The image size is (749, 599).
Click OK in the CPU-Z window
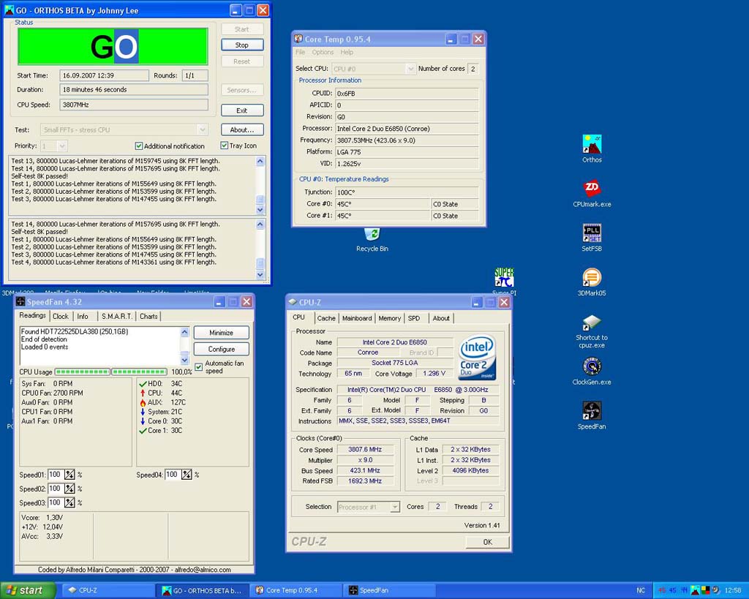click(x=487, y=542)
